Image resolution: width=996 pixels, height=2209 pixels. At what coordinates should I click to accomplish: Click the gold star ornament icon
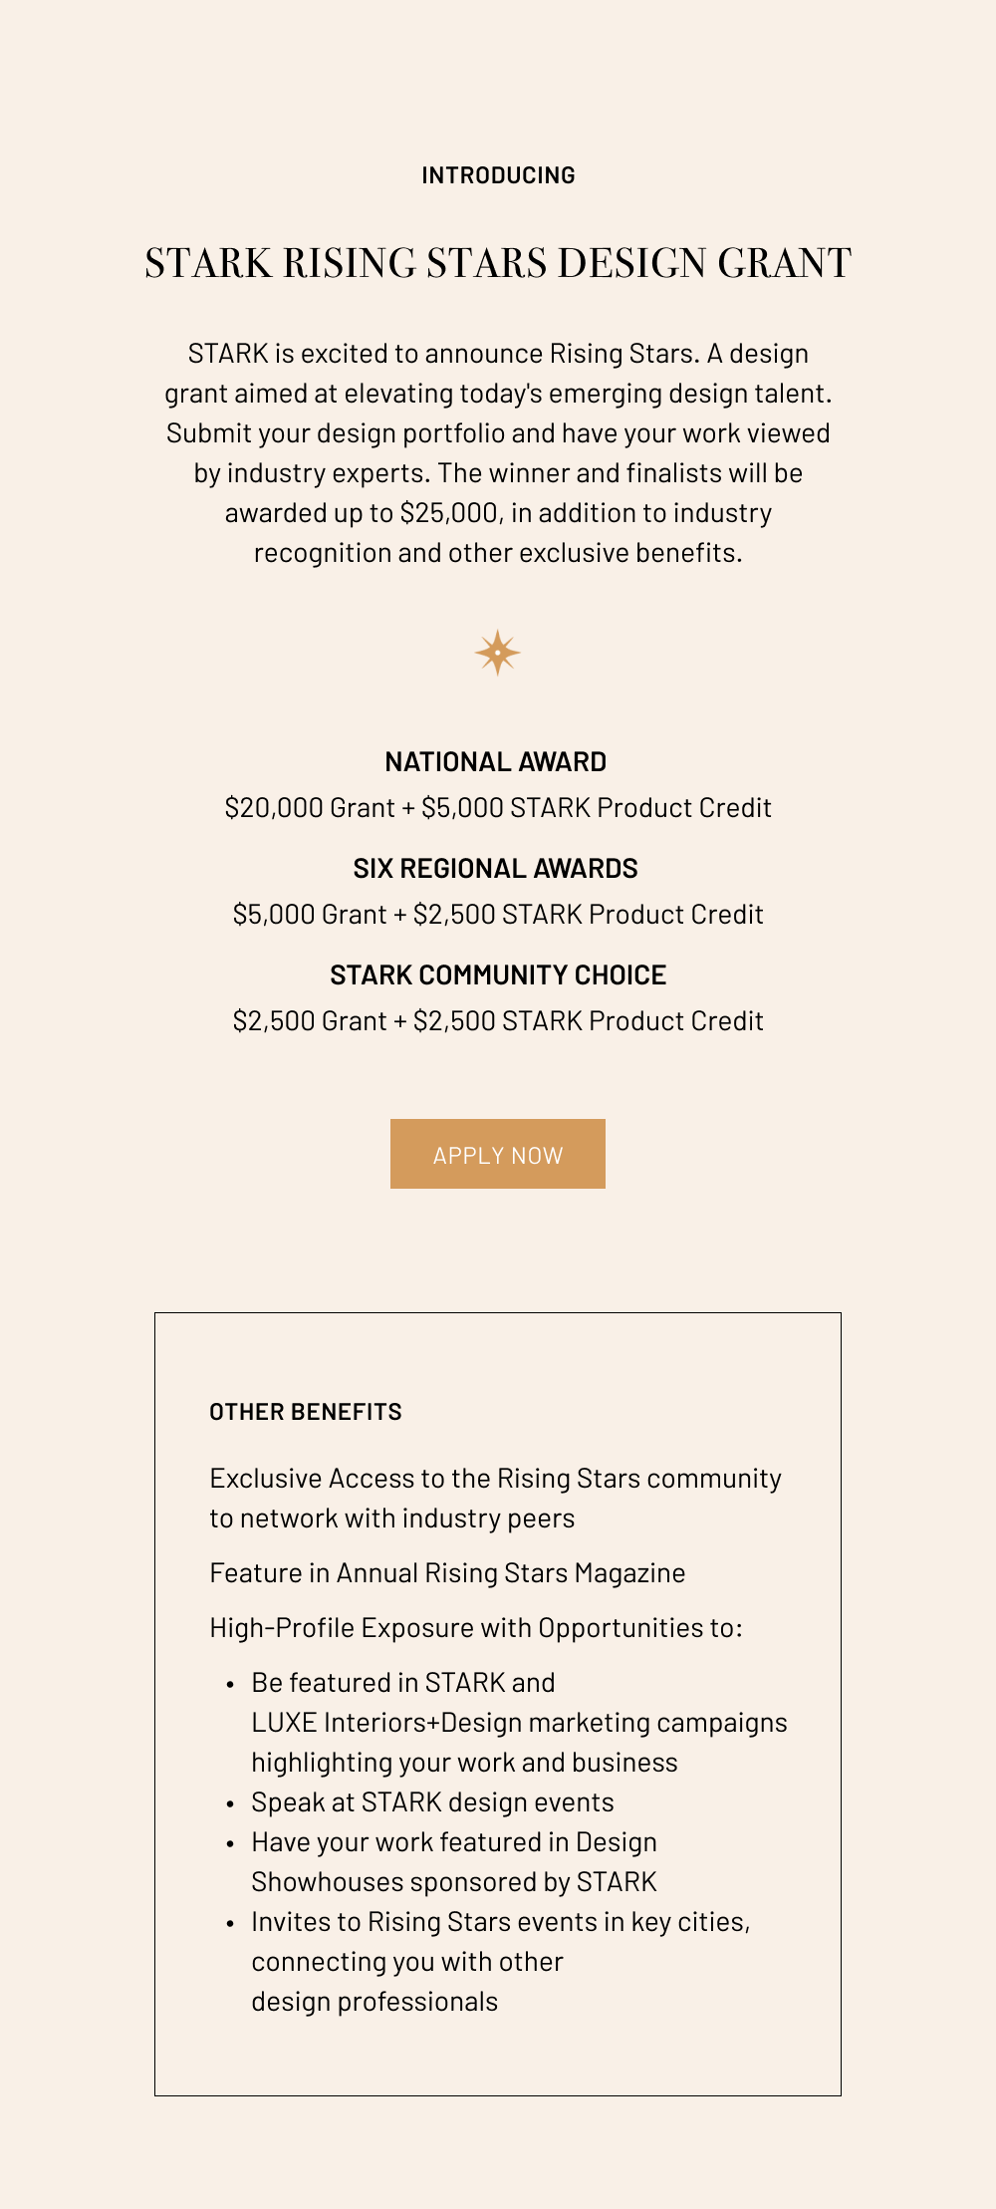(x=498, y=653)
